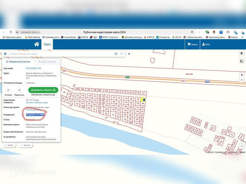The image size is (246, 184).
Task: Select parcel 191 on the map
Action: pos(138,99)
